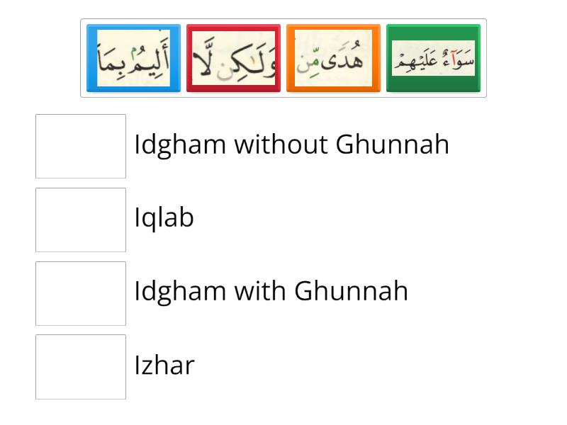Click the Arabic phrase image inside the red tile
567x425 pixels.
coord(233,58)
